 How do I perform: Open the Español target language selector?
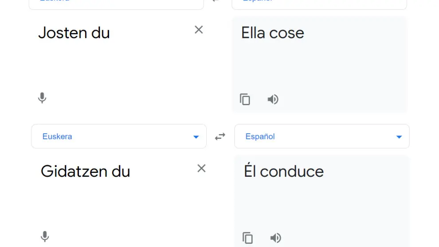pos(260,136)
